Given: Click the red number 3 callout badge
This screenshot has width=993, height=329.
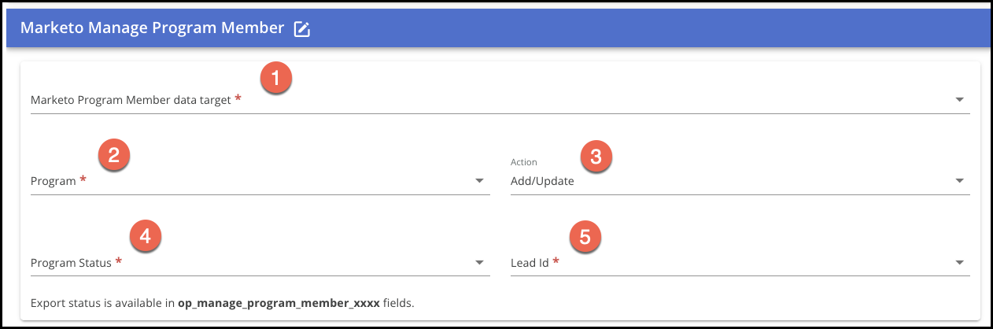Looking at the screenshot, I should coord(596,157).
